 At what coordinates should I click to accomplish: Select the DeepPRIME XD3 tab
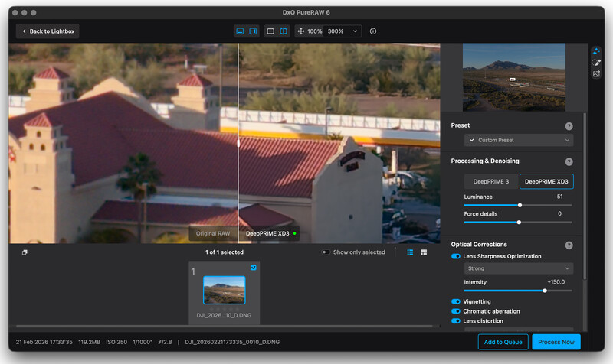(546, 181)
